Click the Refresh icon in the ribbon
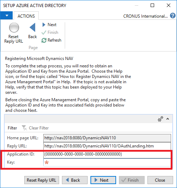 point(44,40)
